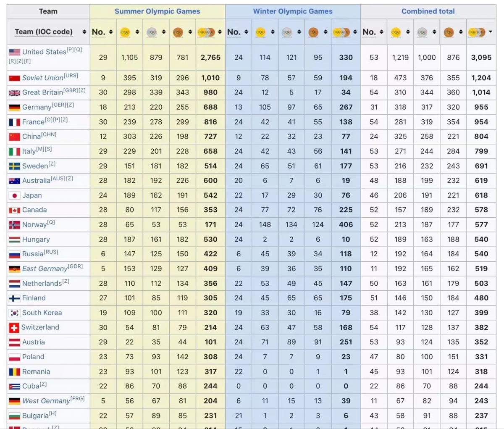The image size is (504, 429).
Task: Click the Switzerland flag icon
Action: [x=14, y=328]
